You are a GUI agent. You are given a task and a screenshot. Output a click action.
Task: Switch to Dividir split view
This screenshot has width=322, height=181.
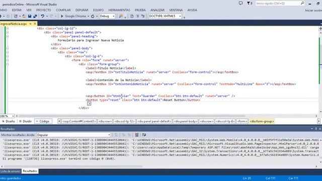[25, 121]
